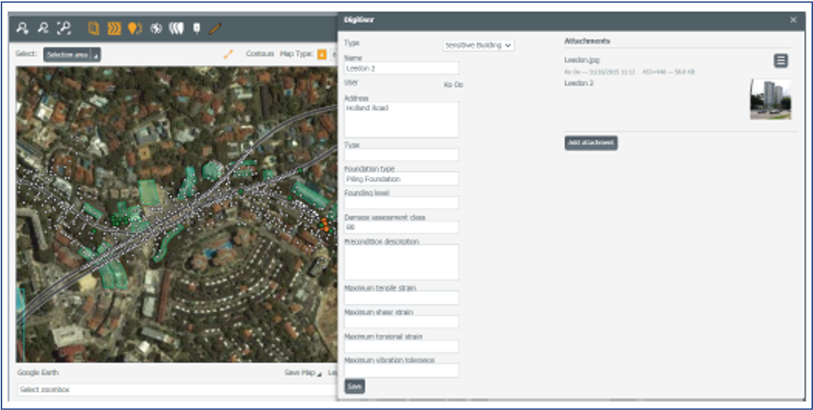Select the orange pencil digitiser tool

(x=215, y=28)
